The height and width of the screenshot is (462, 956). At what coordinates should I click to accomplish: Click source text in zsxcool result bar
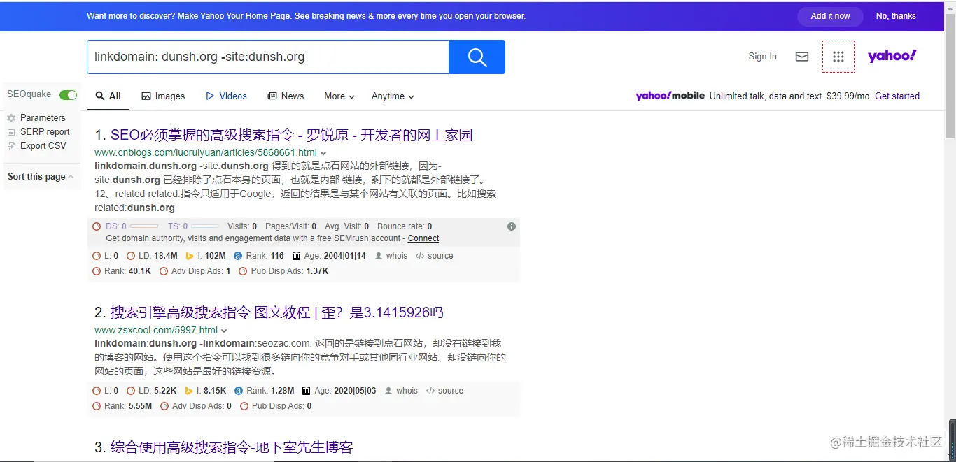coord(451,391)
